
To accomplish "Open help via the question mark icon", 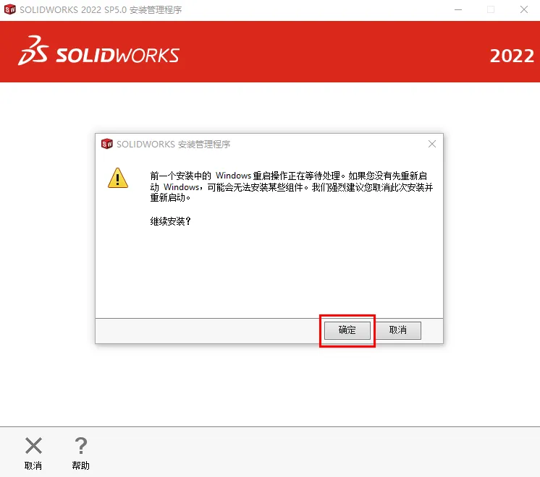I will coord(81,446).
